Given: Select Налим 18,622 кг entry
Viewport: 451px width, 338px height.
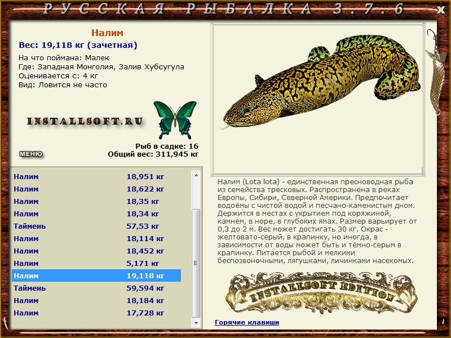Looking at the screenshot, I should [x=96, y=189].
